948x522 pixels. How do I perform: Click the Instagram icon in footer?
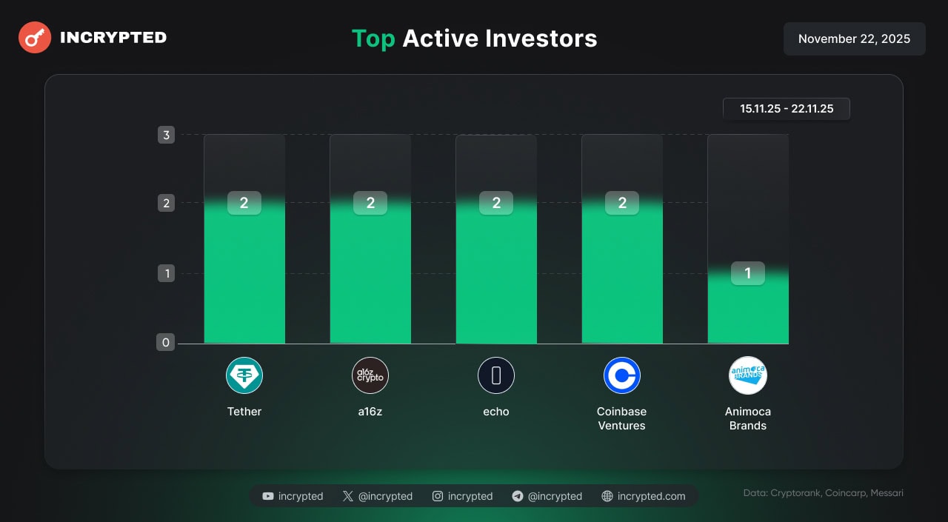coord(438,496)
